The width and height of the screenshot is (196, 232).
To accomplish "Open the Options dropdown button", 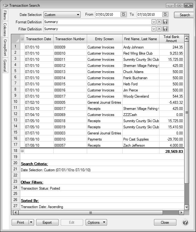I will (96, 222).
